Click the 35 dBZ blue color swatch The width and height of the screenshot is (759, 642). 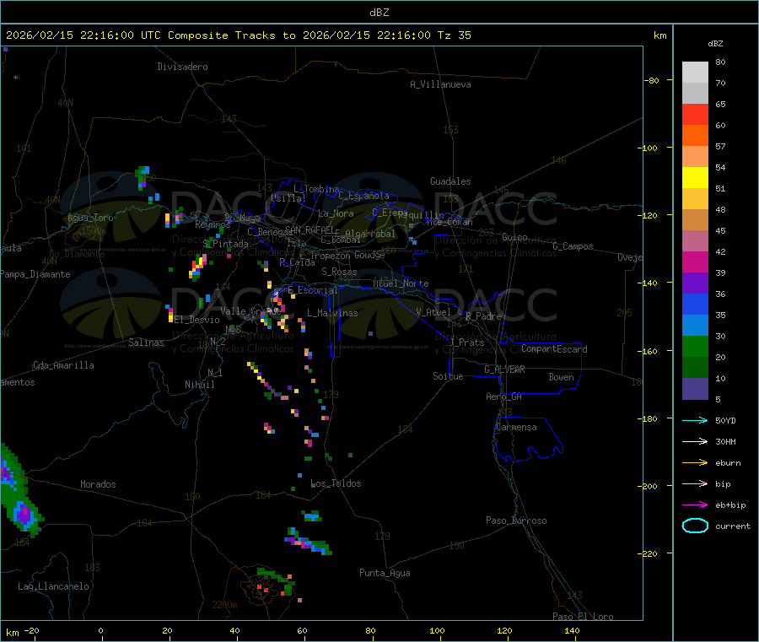[695, 304]
